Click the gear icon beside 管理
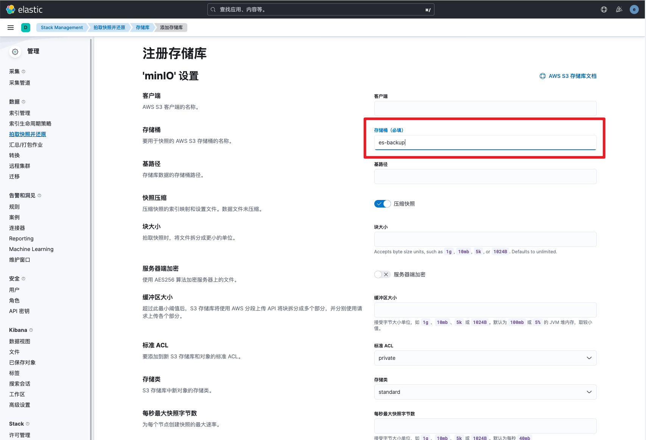Screen dimensions: 646x440 point(15,52)
